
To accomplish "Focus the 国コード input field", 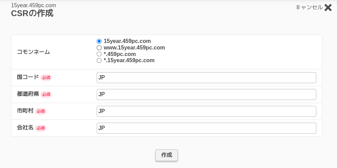I will (206, 78).
